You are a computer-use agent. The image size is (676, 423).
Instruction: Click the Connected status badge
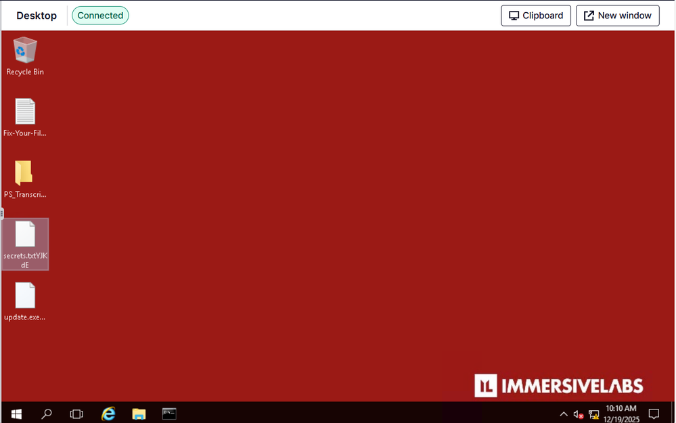coord(100,16)
